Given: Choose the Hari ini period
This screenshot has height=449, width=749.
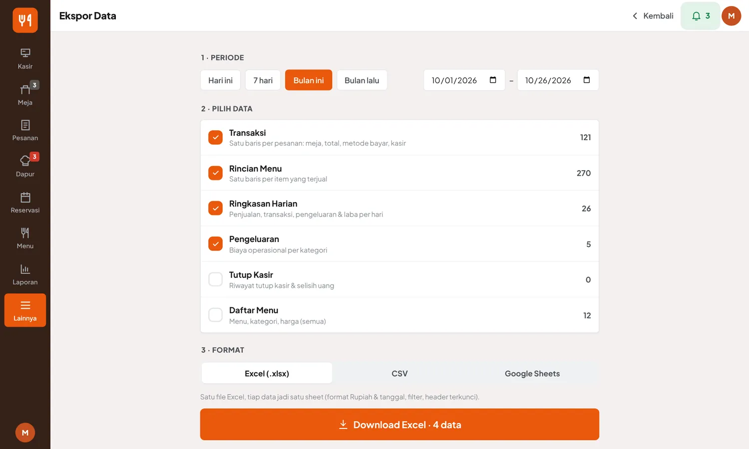Looking at the screenshot, I should [220, 80].
